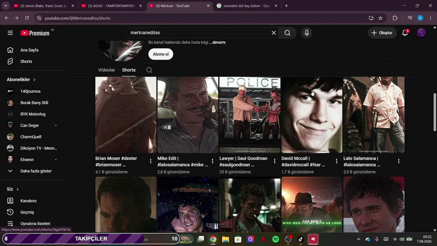This screenshot has width=437, height=246.
Task: Expand the Abonelikler section chevron
Action: [34, 80]
